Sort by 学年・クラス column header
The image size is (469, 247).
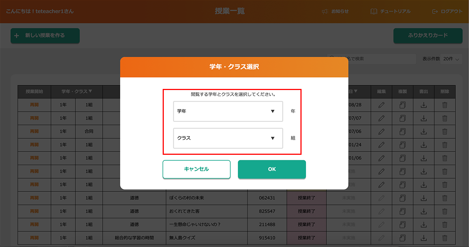pyautogui.click(x=77, y=91)
